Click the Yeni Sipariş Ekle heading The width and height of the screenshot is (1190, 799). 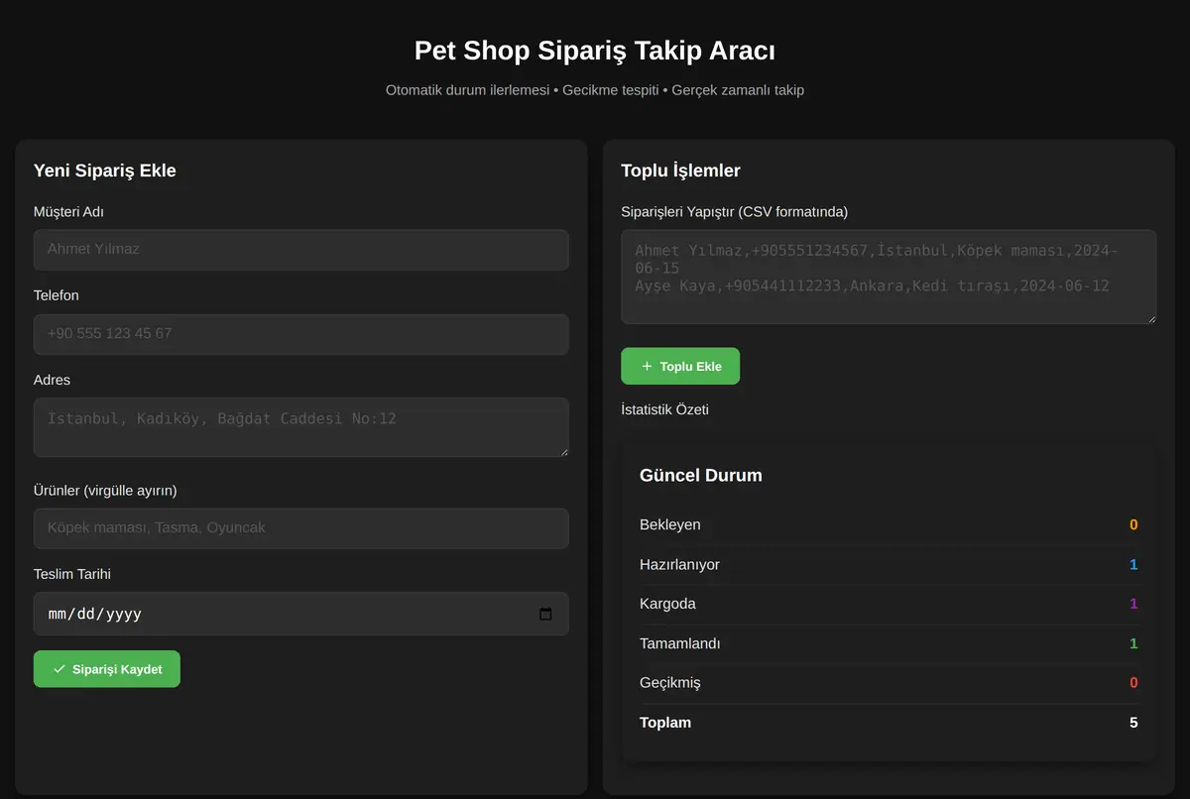pos(105,171)
